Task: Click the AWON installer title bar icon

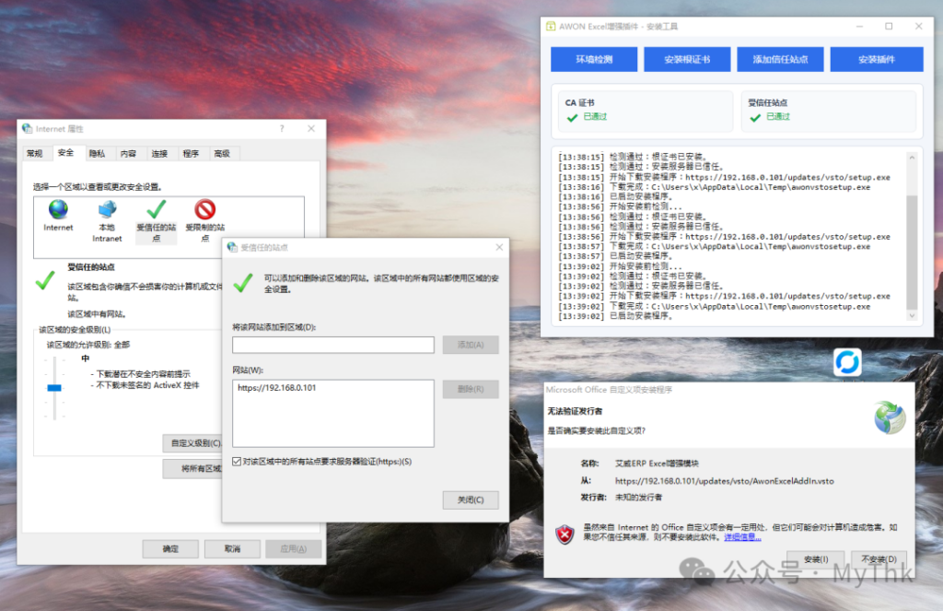Action: [x=551, y=26]
